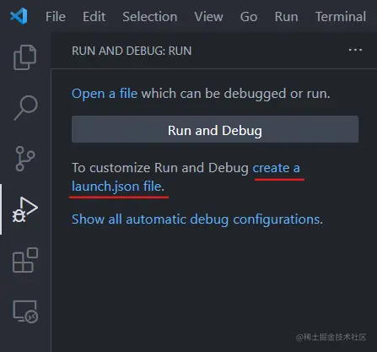Select the Run and Debug bug icon
The image size is (377, 352).
tap(25, 209)
